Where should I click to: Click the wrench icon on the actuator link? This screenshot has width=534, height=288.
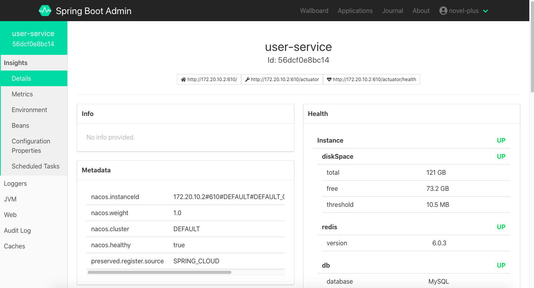click(x=247, y=80)
